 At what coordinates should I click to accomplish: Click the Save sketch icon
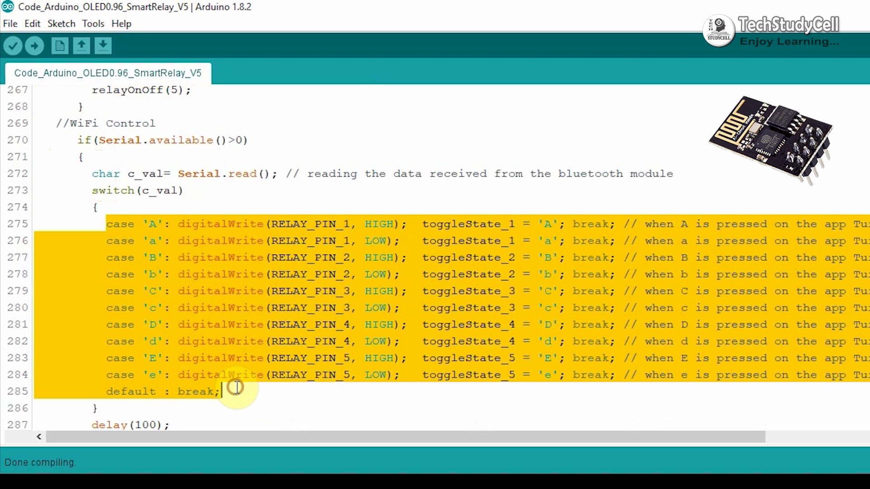point(103,45)
